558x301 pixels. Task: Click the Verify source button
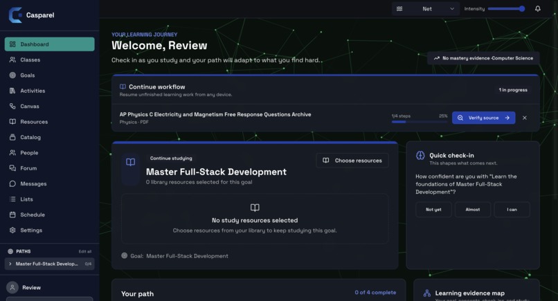[x=484, y=118]
